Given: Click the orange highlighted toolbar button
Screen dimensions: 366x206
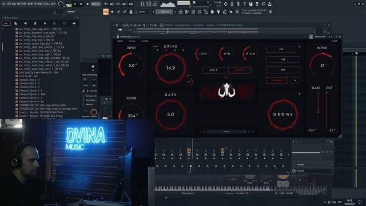Looking at the screenshot, I should click(x=106, y=11).
